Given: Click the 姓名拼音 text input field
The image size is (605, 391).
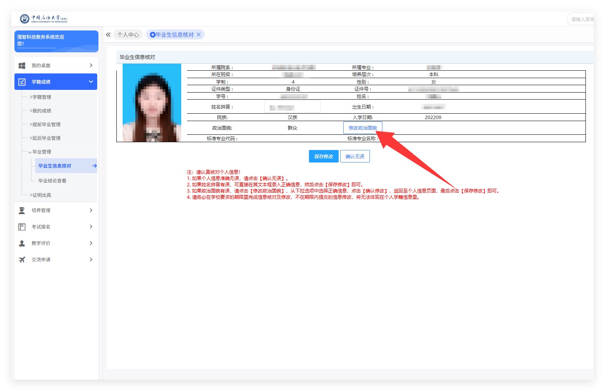Looking at the screenshot, I should click(292, 107).
